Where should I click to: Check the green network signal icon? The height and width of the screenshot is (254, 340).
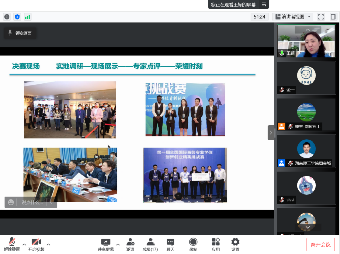[x=27, y=17]
